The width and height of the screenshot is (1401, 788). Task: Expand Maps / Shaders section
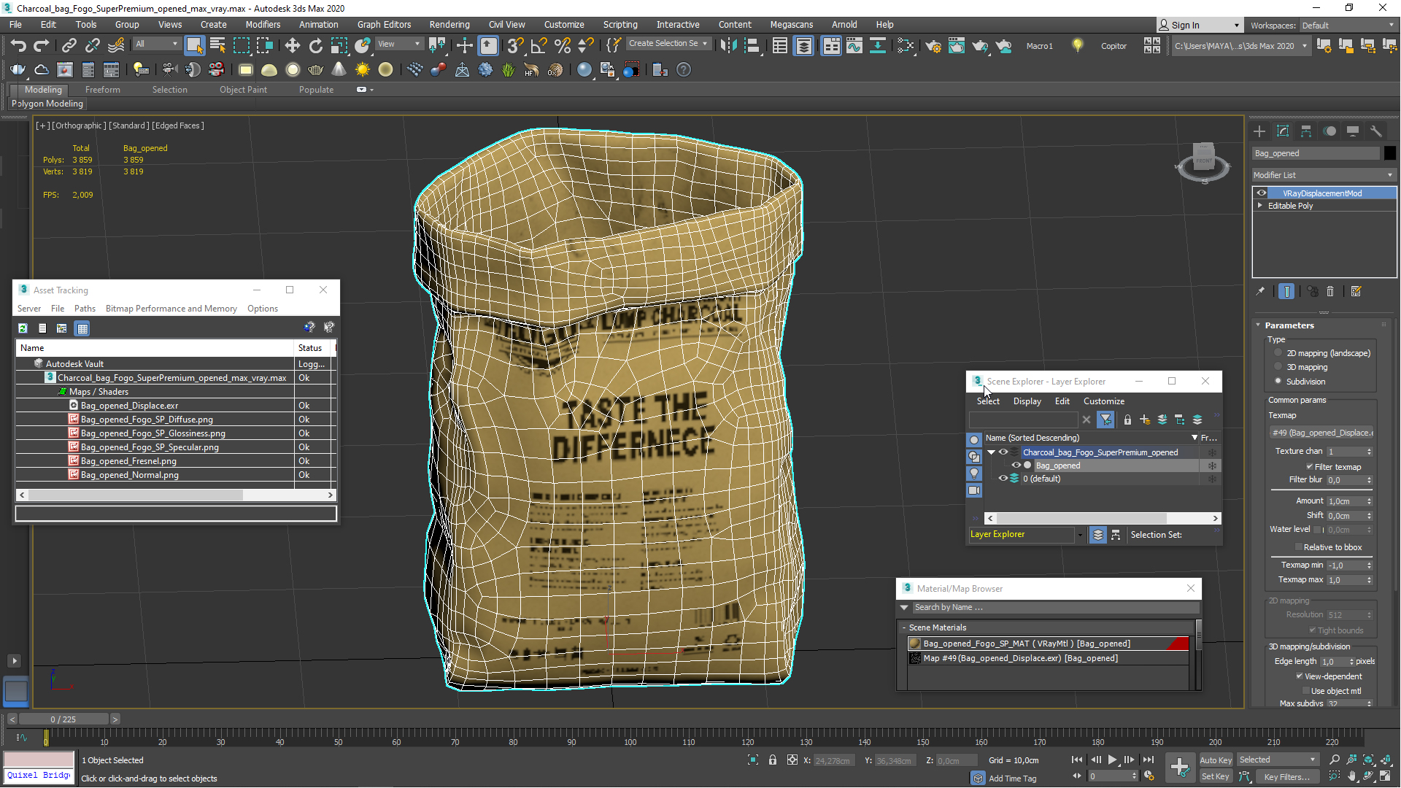click(99, 392)
